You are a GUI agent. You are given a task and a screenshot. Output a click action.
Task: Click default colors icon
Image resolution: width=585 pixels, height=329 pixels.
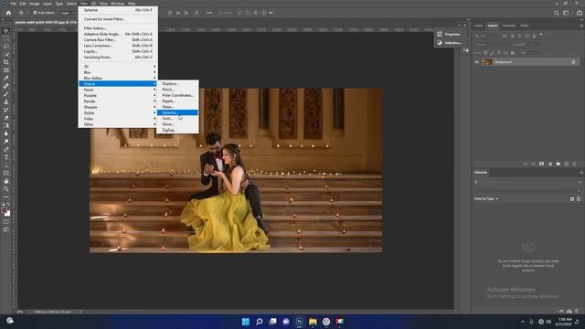[x=3, y=205]
